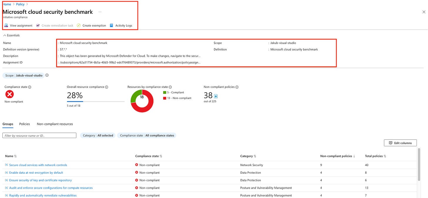This screenshot has width=428, height=198.
Task: Open the Non-compliant resources tab
Action: click(55, 124)
